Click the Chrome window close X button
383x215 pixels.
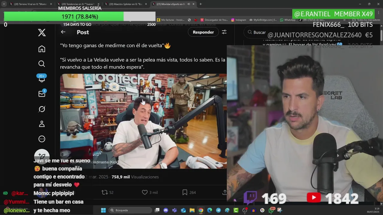click(x=378, y=4)
